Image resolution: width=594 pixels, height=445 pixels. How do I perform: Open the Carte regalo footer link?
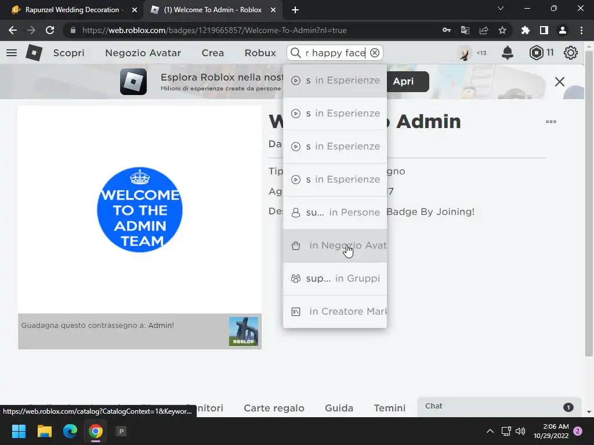274,408
